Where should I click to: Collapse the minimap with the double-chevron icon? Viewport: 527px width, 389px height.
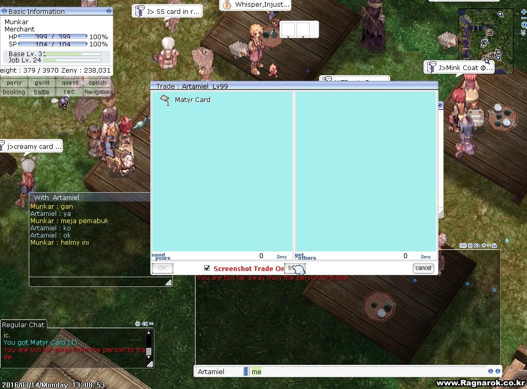(x=523, y=32)
